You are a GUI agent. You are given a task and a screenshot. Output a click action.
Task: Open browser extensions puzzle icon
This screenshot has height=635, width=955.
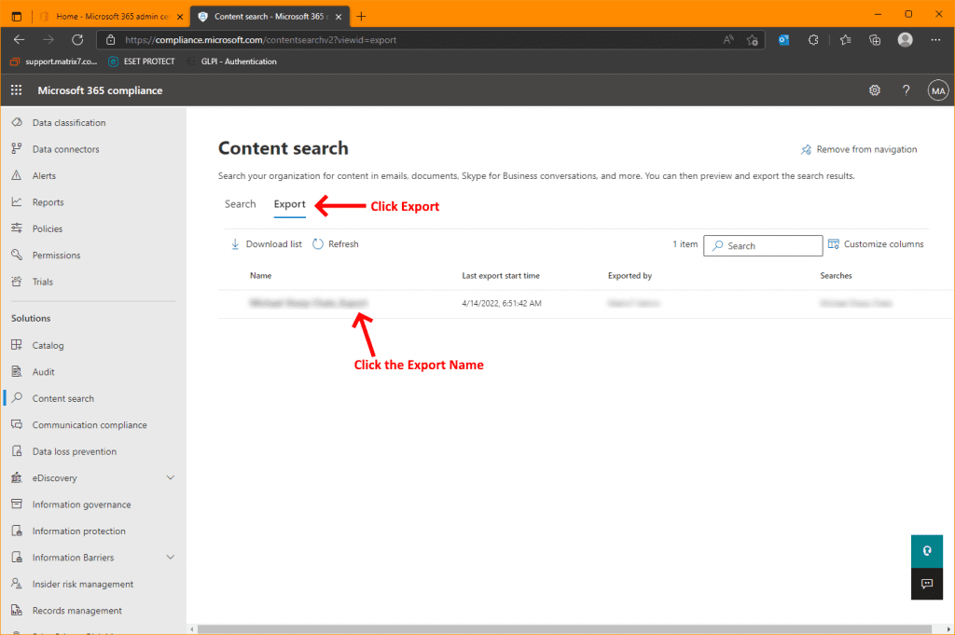[x=813, y=39]
